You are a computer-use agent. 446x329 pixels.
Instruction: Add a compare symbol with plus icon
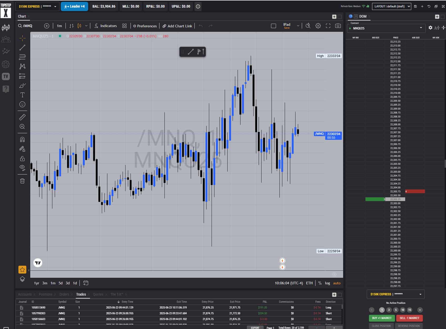click(x=47, y=26)
